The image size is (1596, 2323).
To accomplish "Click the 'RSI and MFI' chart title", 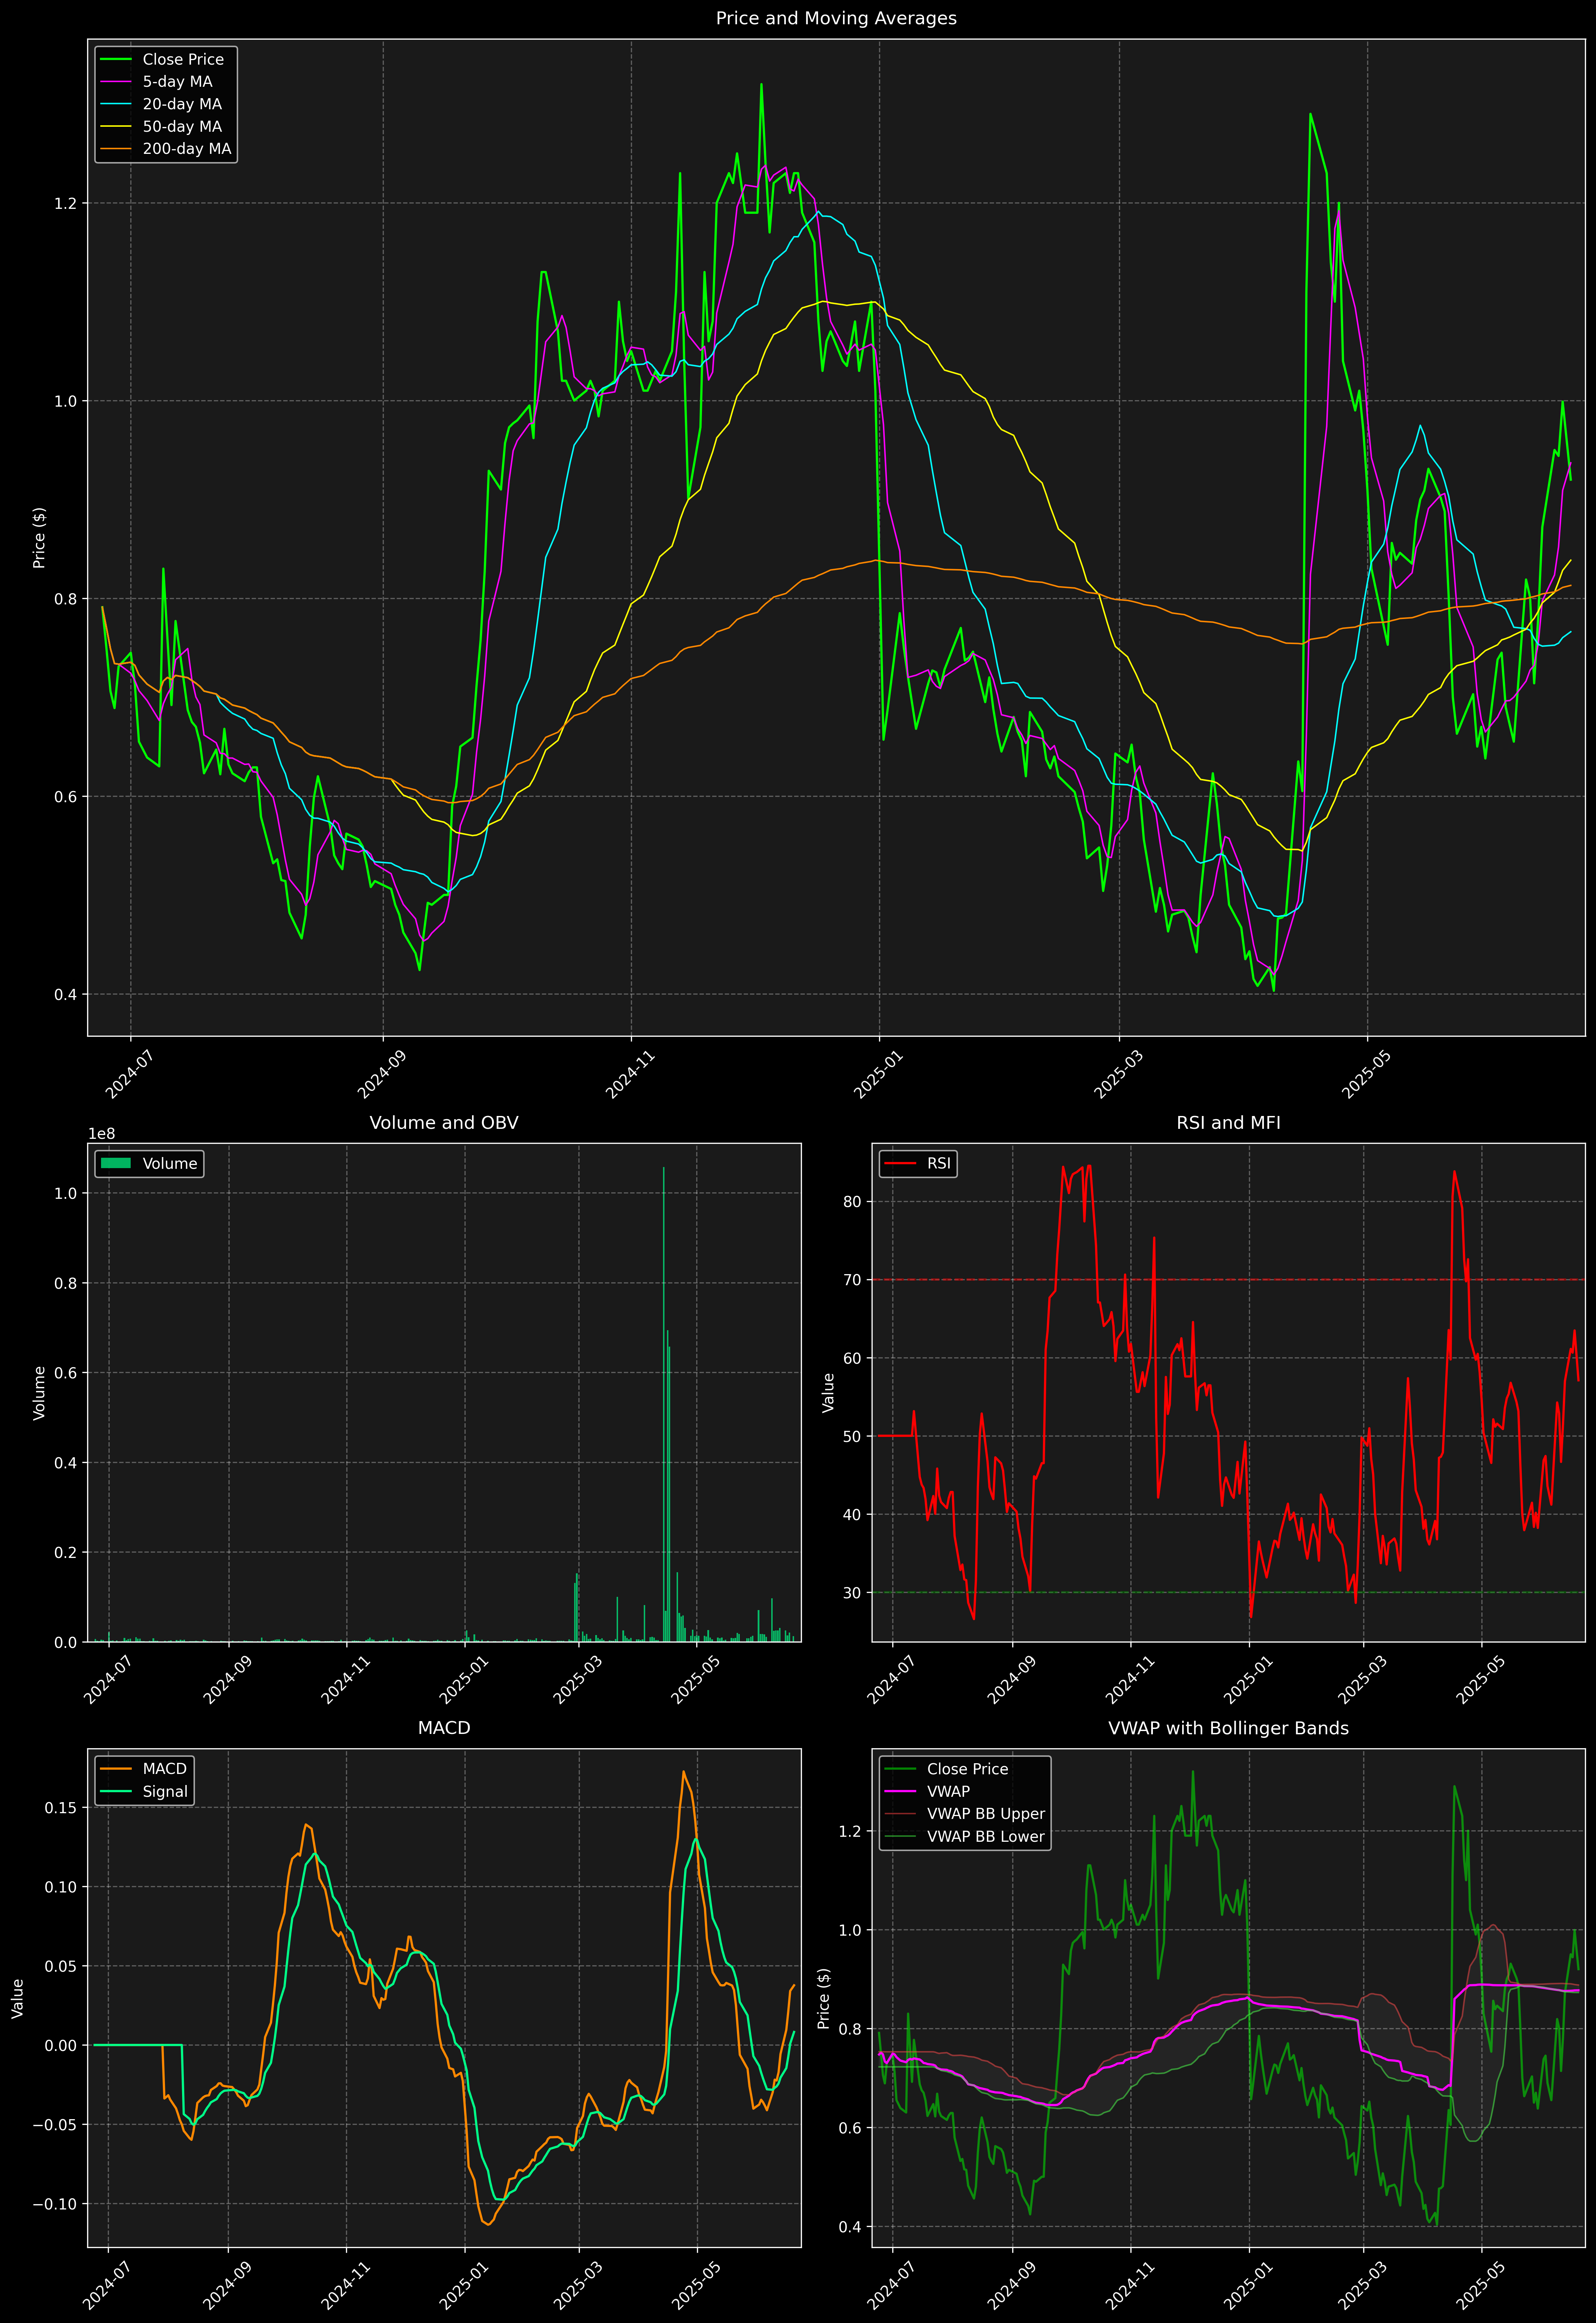I will [1228, 1122].
